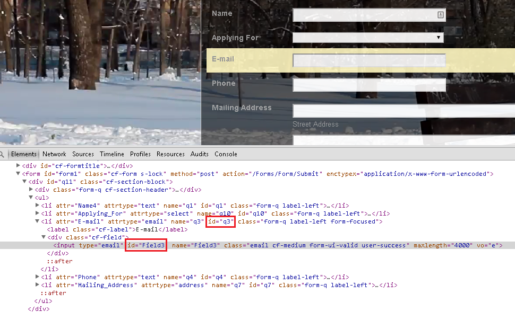Collapse the q11 cf-section-block div

coord(24,182)
